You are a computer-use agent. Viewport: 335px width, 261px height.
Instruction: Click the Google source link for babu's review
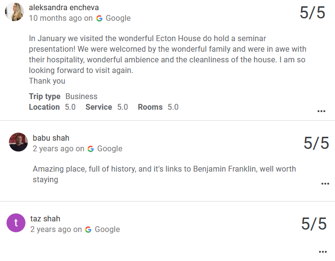point(110,149)
